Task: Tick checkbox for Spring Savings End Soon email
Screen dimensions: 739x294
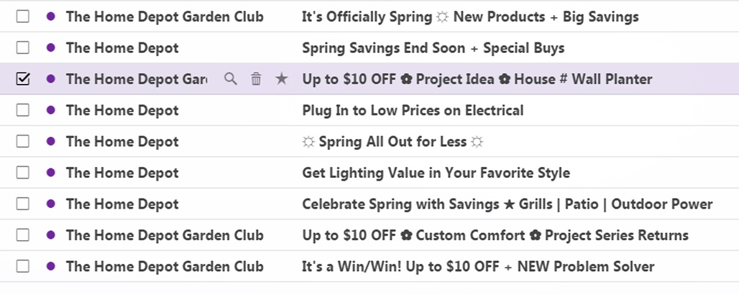Action: tap(23, 48)
